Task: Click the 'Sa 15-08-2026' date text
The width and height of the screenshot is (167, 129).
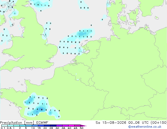Action: [x=111, y=123]
